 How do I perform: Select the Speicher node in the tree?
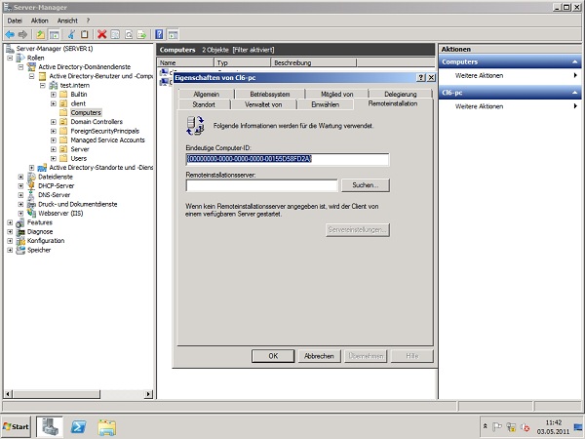click(x=39, y=250)
